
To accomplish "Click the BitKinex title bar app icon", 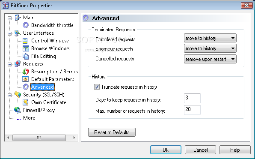I will point(6,6).
